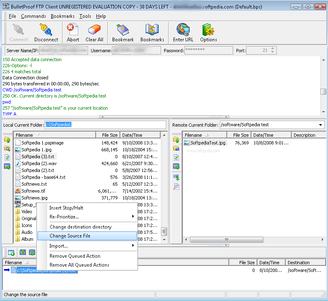The width and height of the screenshot is (328, 301).
Task: Open the Bookmarks menu
Action: (63, 16)
